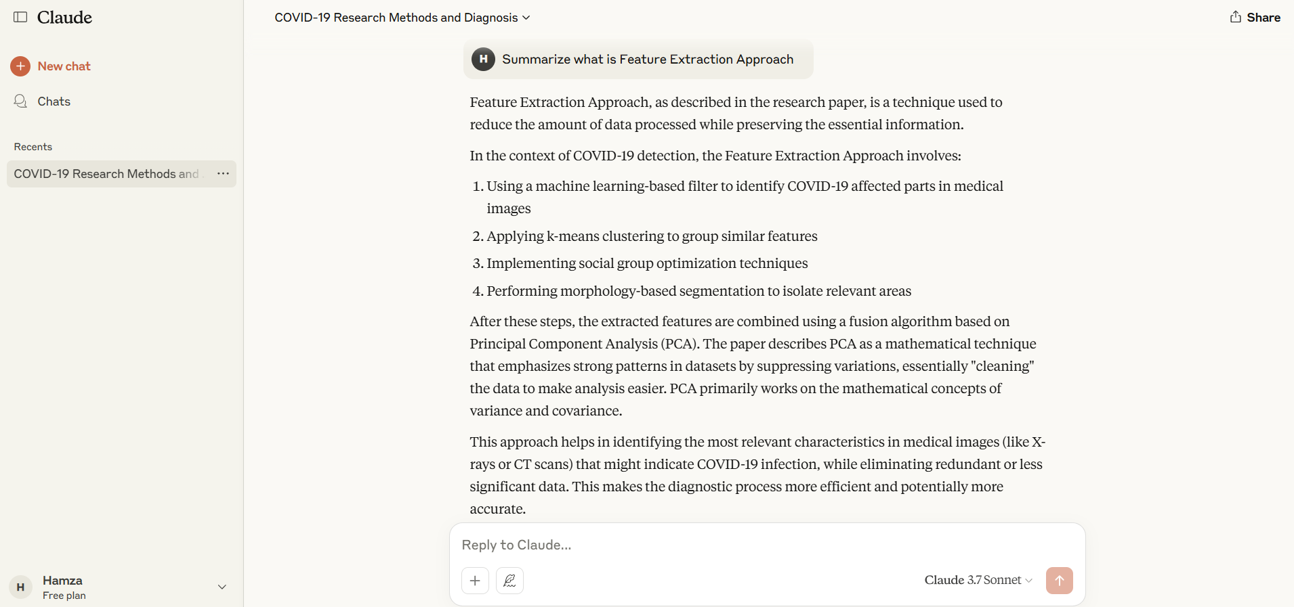Expand the account chevron next to Hamza
This screenshot has height=607, width=1294.
click(x=222, y=587)
